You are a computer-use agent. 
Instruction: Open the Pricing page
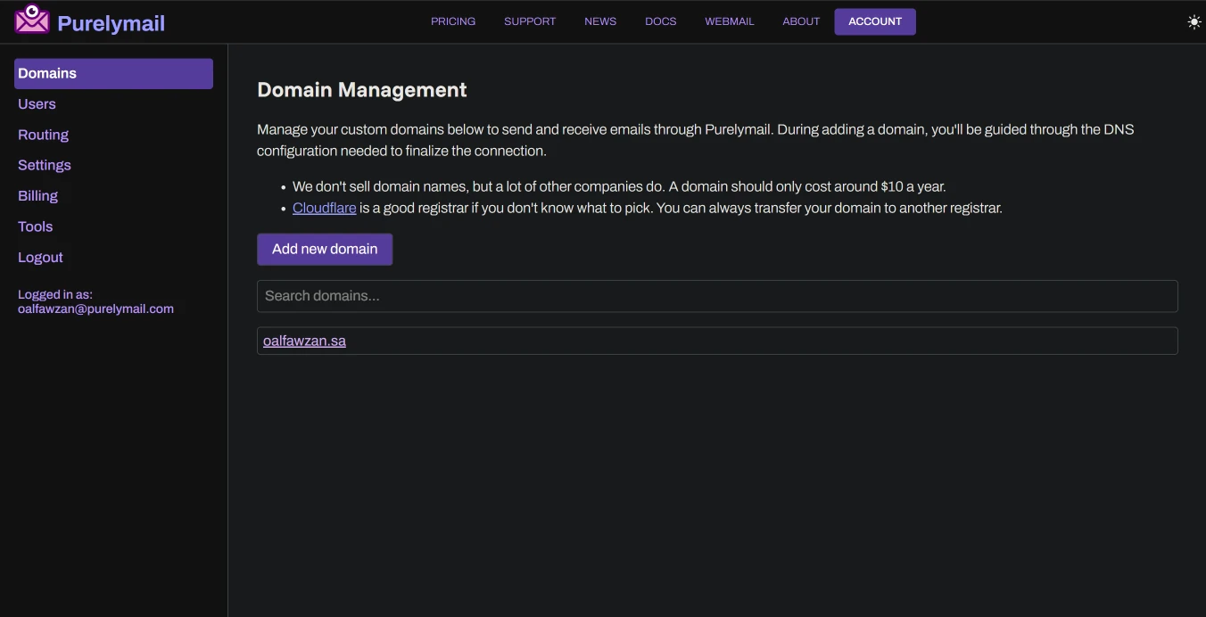[453, 21]
